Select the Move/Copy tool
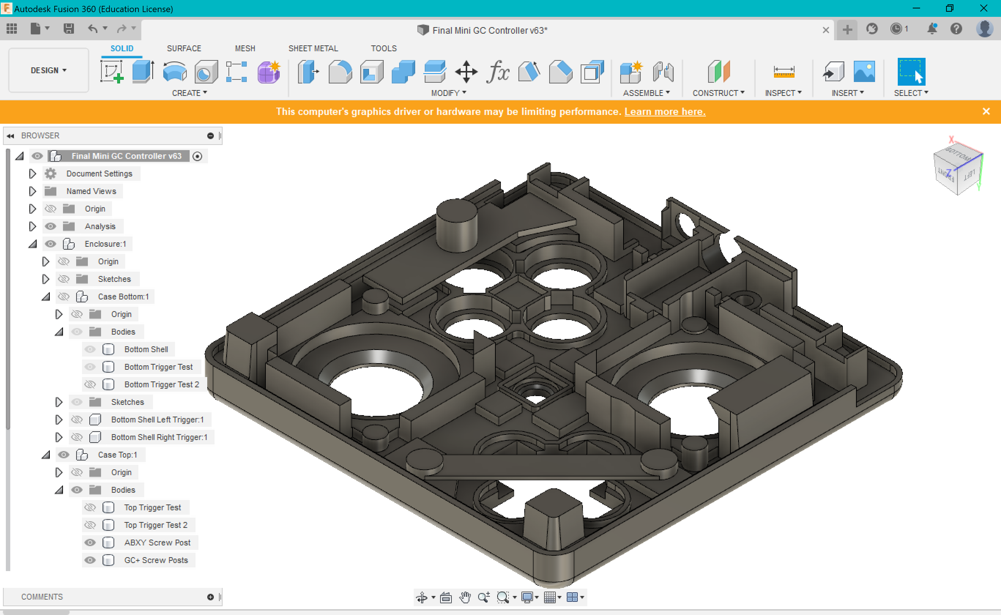 [x=466, y=72]
